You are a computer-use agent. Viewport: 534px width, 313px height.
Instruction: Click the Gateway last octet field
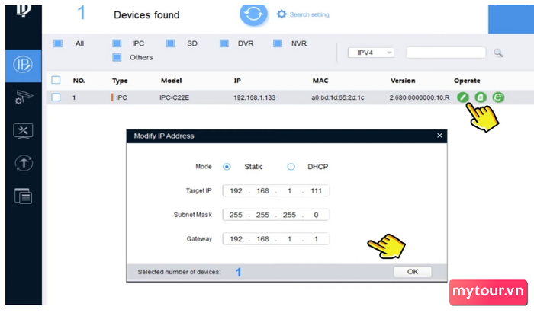316,239
